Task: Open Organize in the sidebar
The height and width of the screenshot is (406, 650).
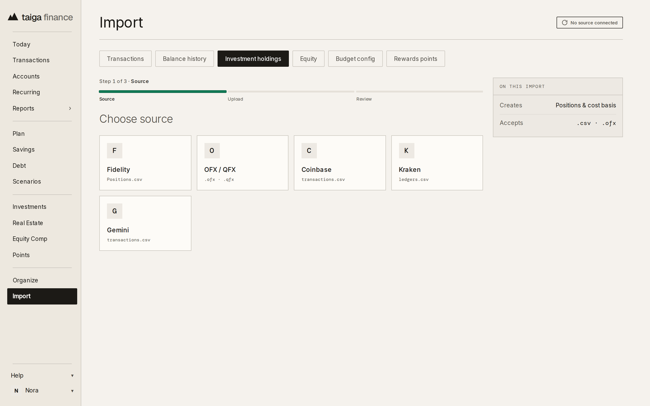Action: click(42, 280)
